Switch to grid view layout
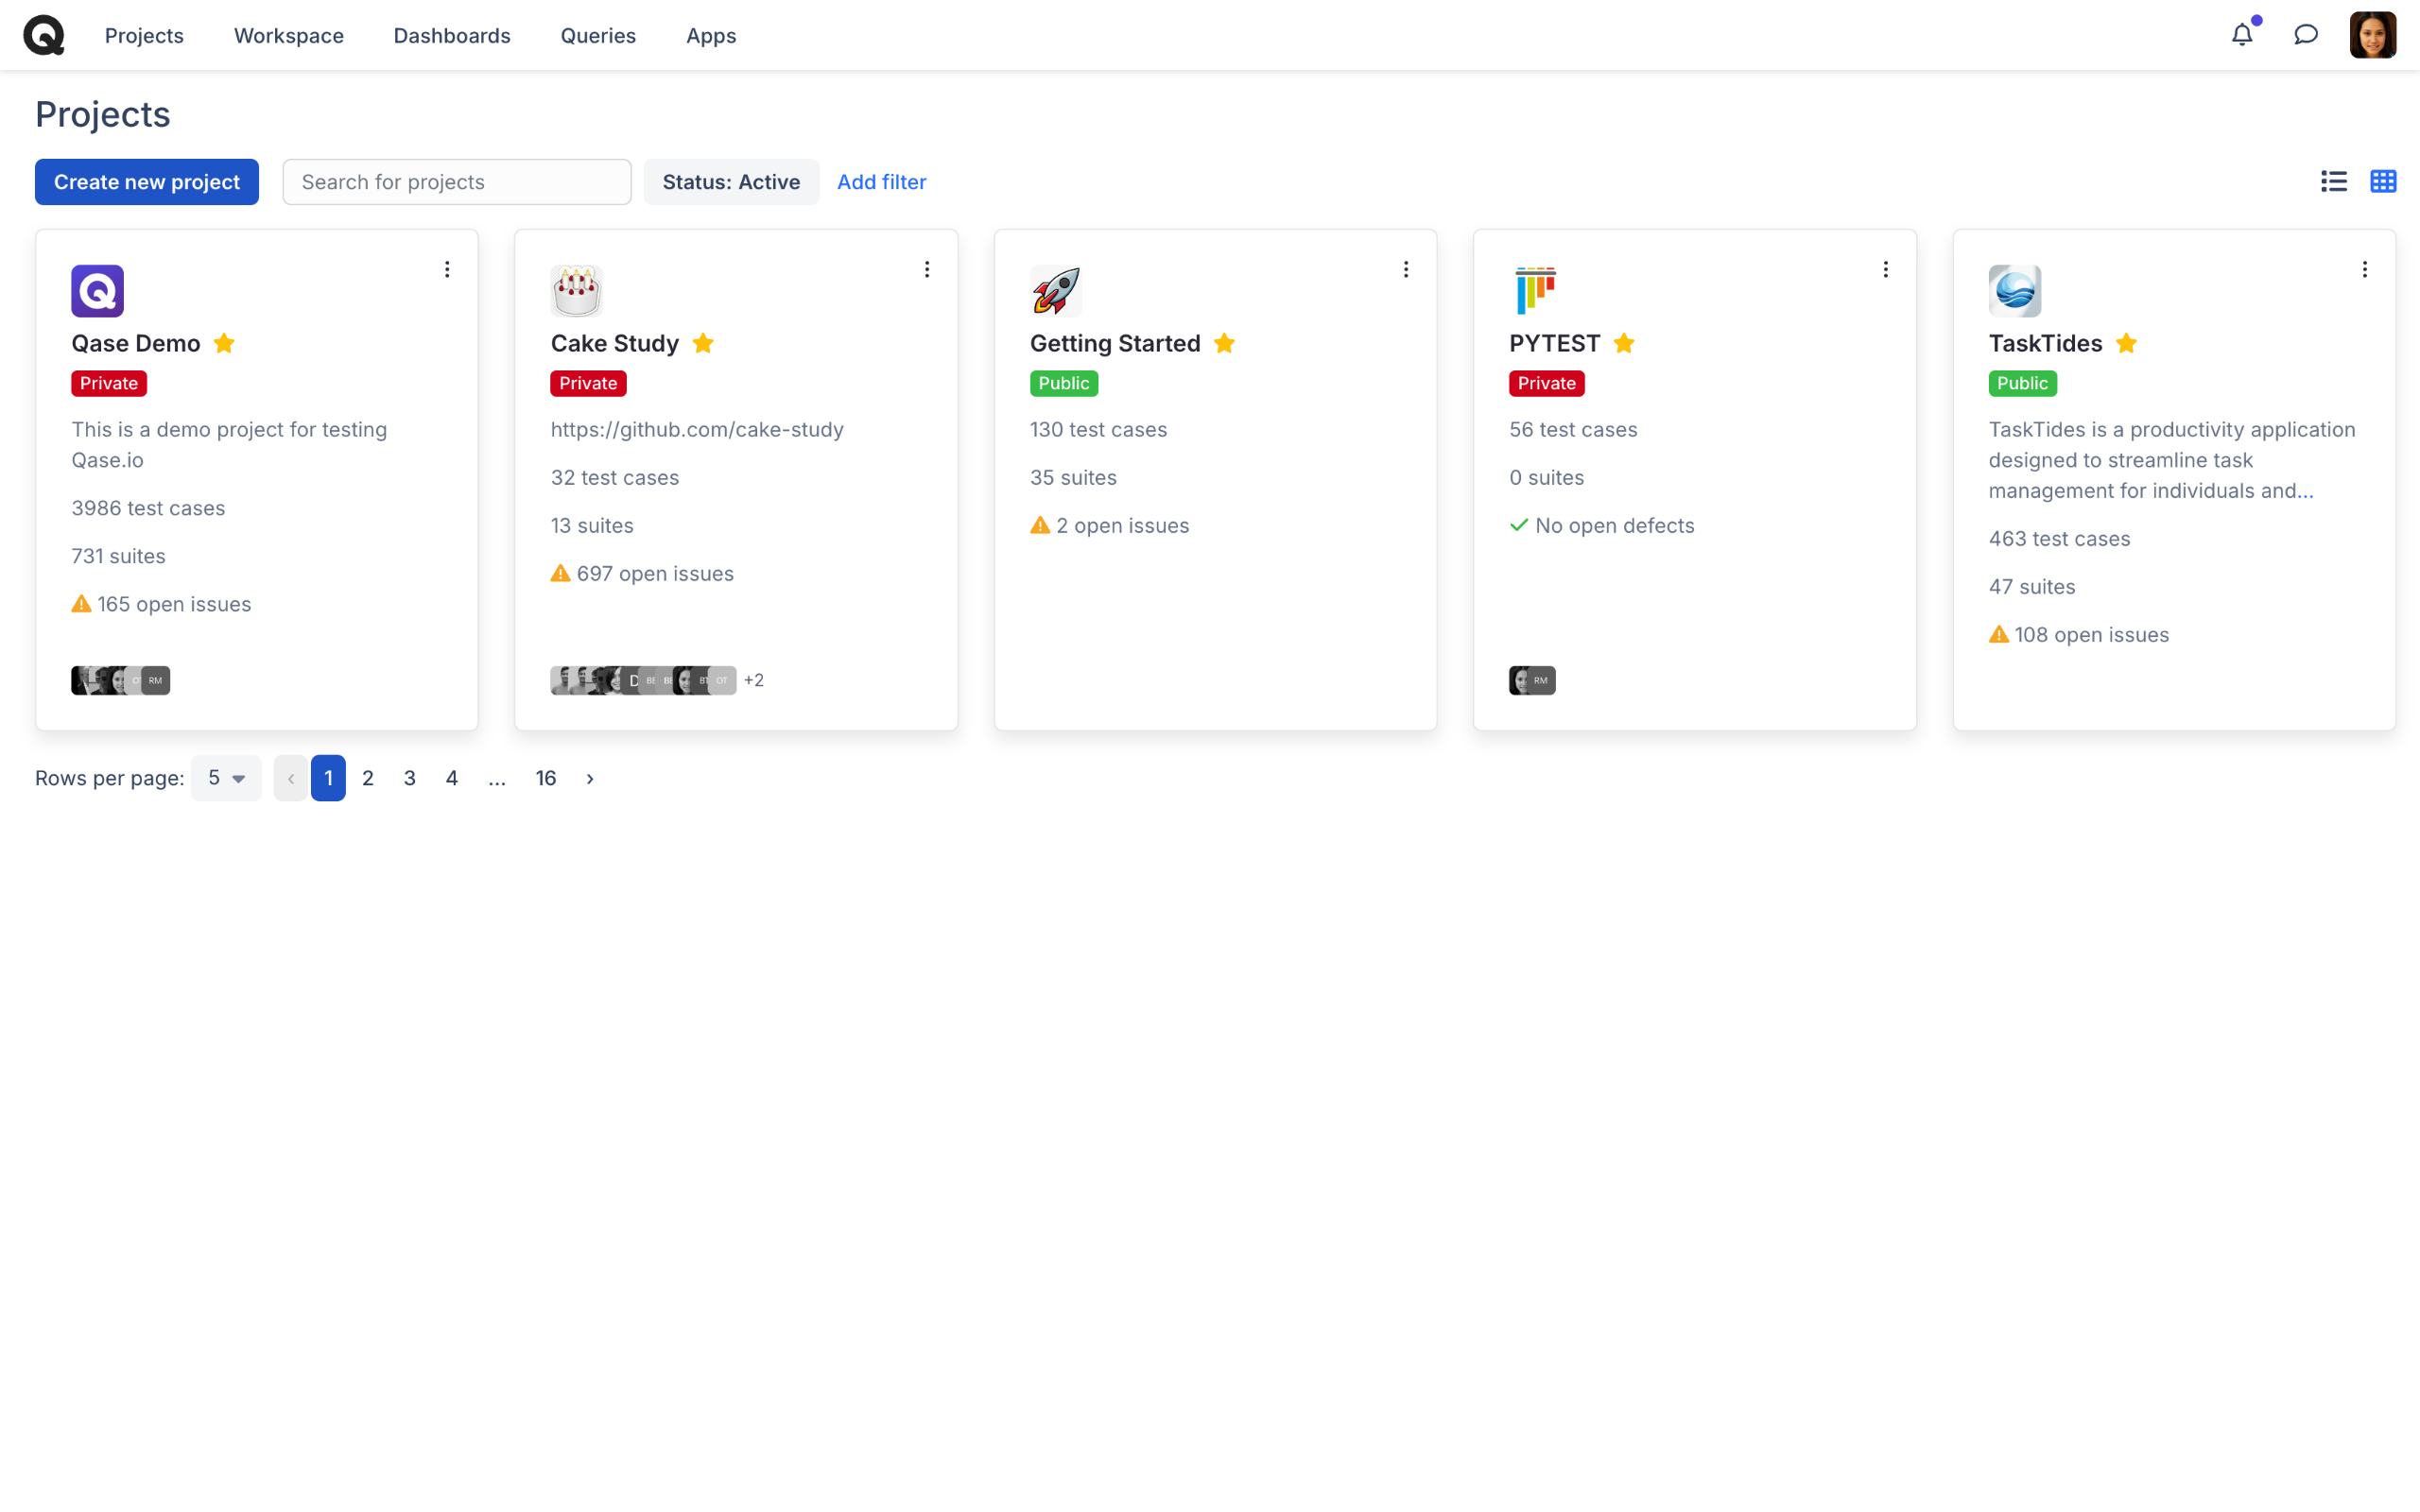2420x1512 pixels. (2383, 181)
